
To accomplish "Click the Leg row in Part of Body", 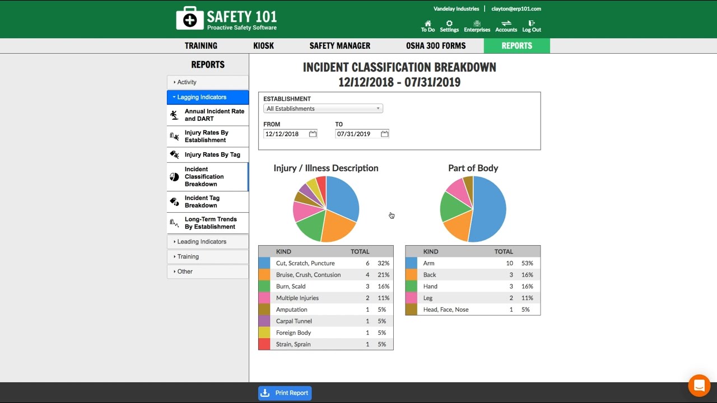I will pos(473,298).
